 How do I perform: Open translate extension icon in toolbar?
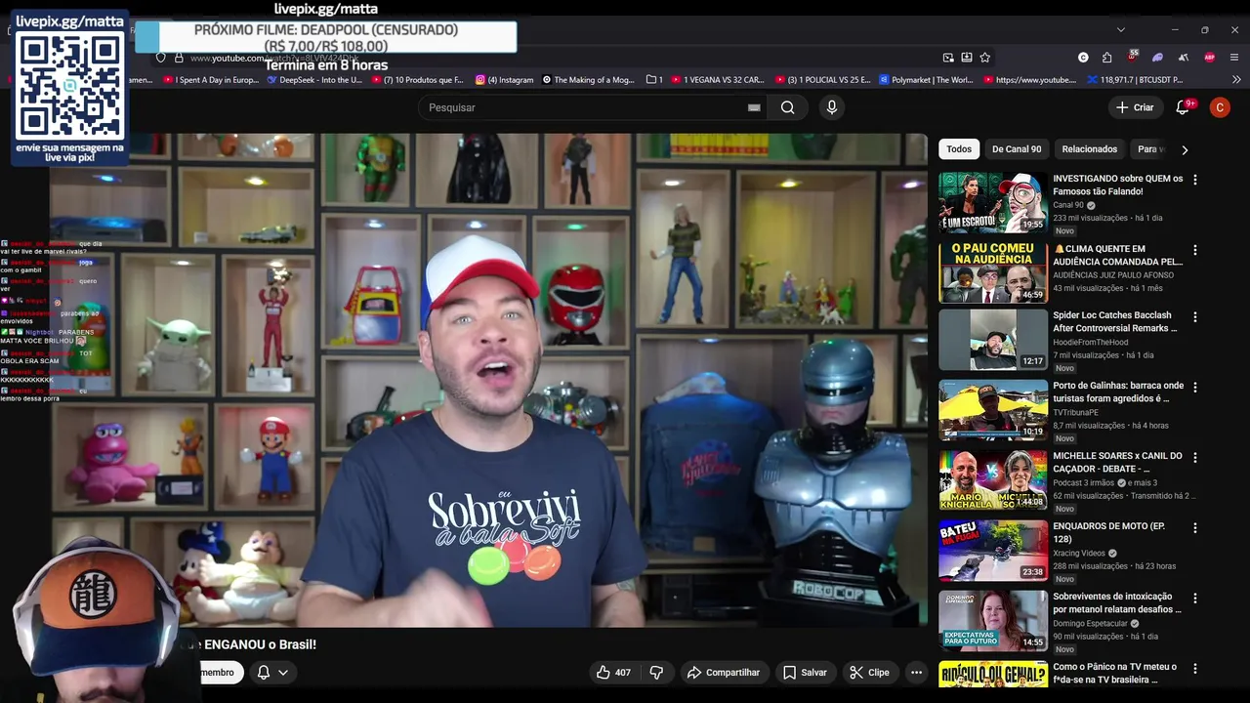1184,58
